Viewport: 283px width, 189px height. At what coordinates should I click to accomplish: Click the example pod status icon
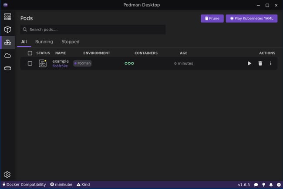coord(43,63)
